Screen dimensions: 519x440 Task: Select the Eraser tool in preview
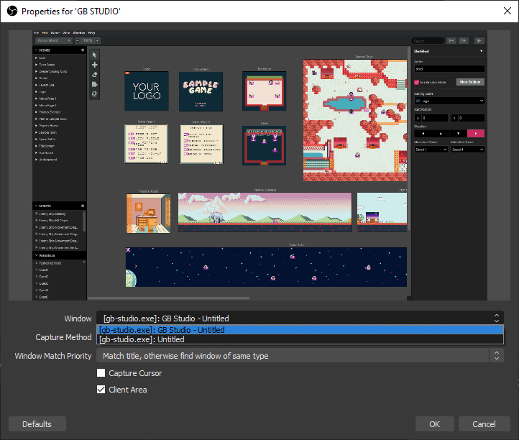click(95, 74)
